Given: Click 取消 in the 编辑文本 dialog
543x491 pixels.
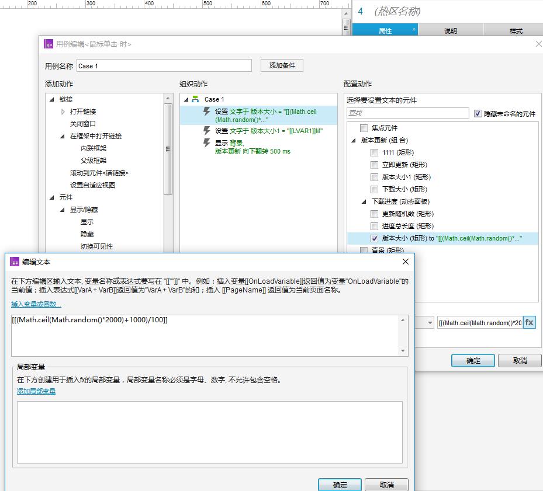Looking at the screenshot, I should point(387,485).
